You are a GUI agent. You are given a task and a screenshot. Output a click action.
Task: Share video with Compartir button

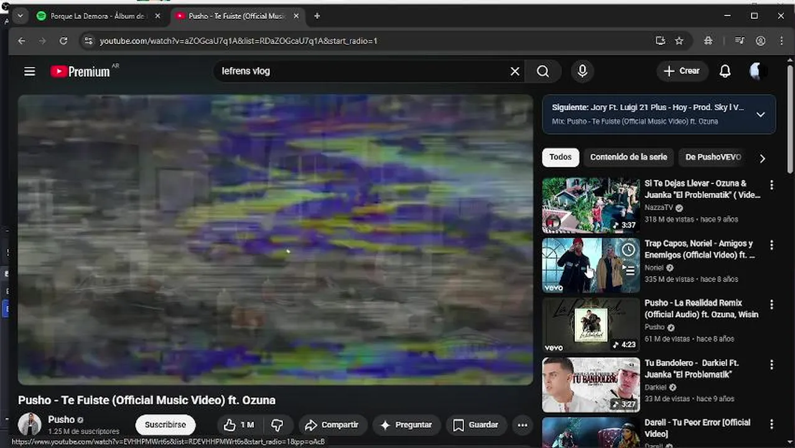tap(332, 425)
